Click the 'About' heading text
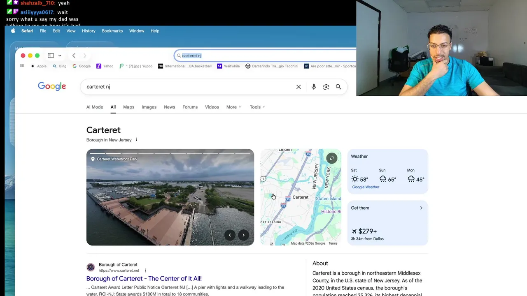This screenshot has height=296, width=527. click(320, 263)
